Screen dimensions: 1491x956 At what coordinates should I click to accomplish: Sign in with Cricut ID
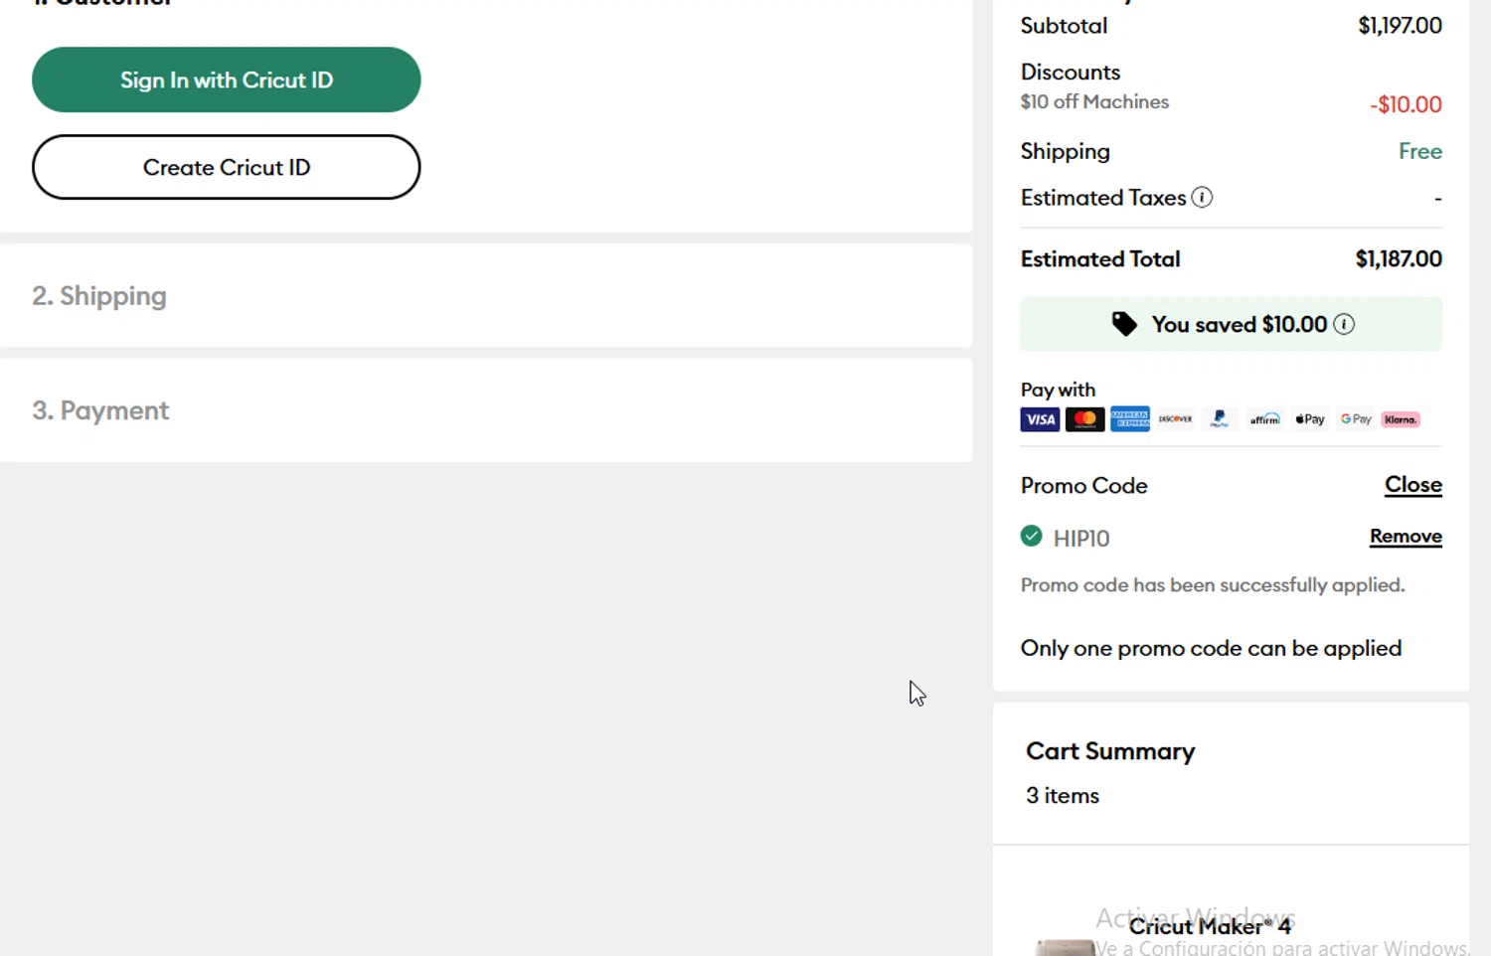click(227, 80)
